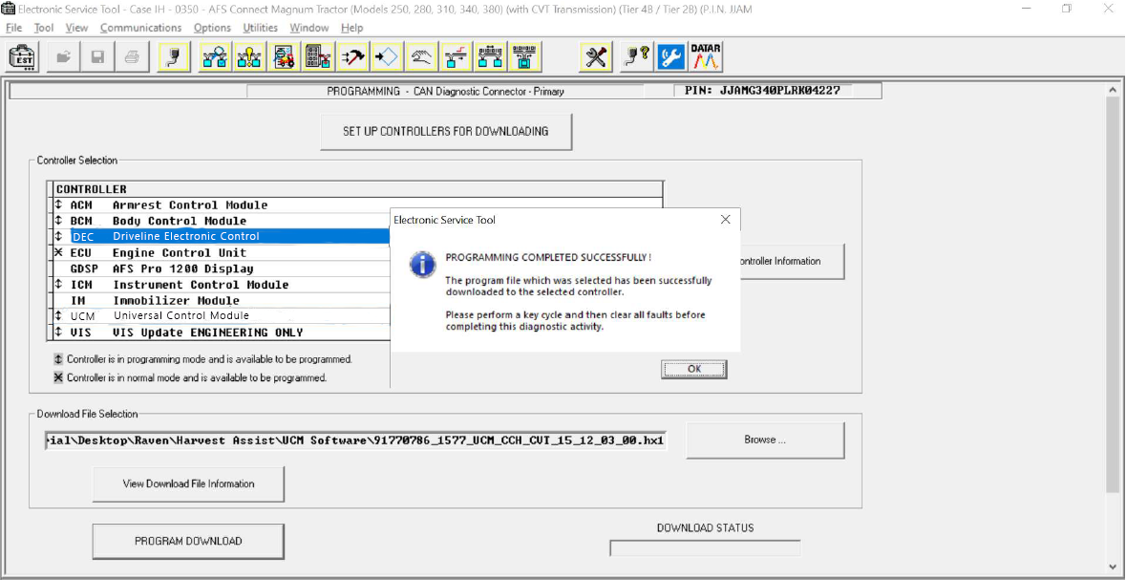Open controller status magnifier icon
1126x580 pixels.
[x=215, y=56]
